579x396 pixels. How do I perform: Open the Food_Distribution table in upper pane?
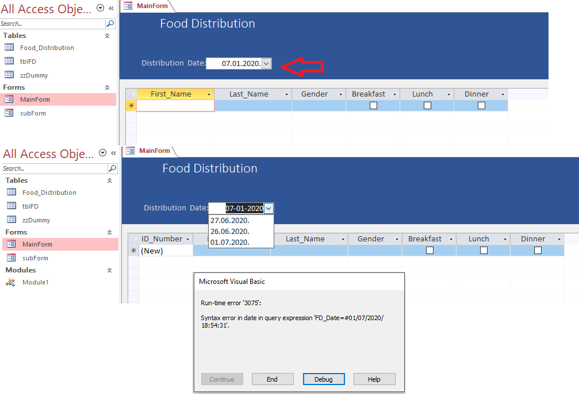coord(47,48)
